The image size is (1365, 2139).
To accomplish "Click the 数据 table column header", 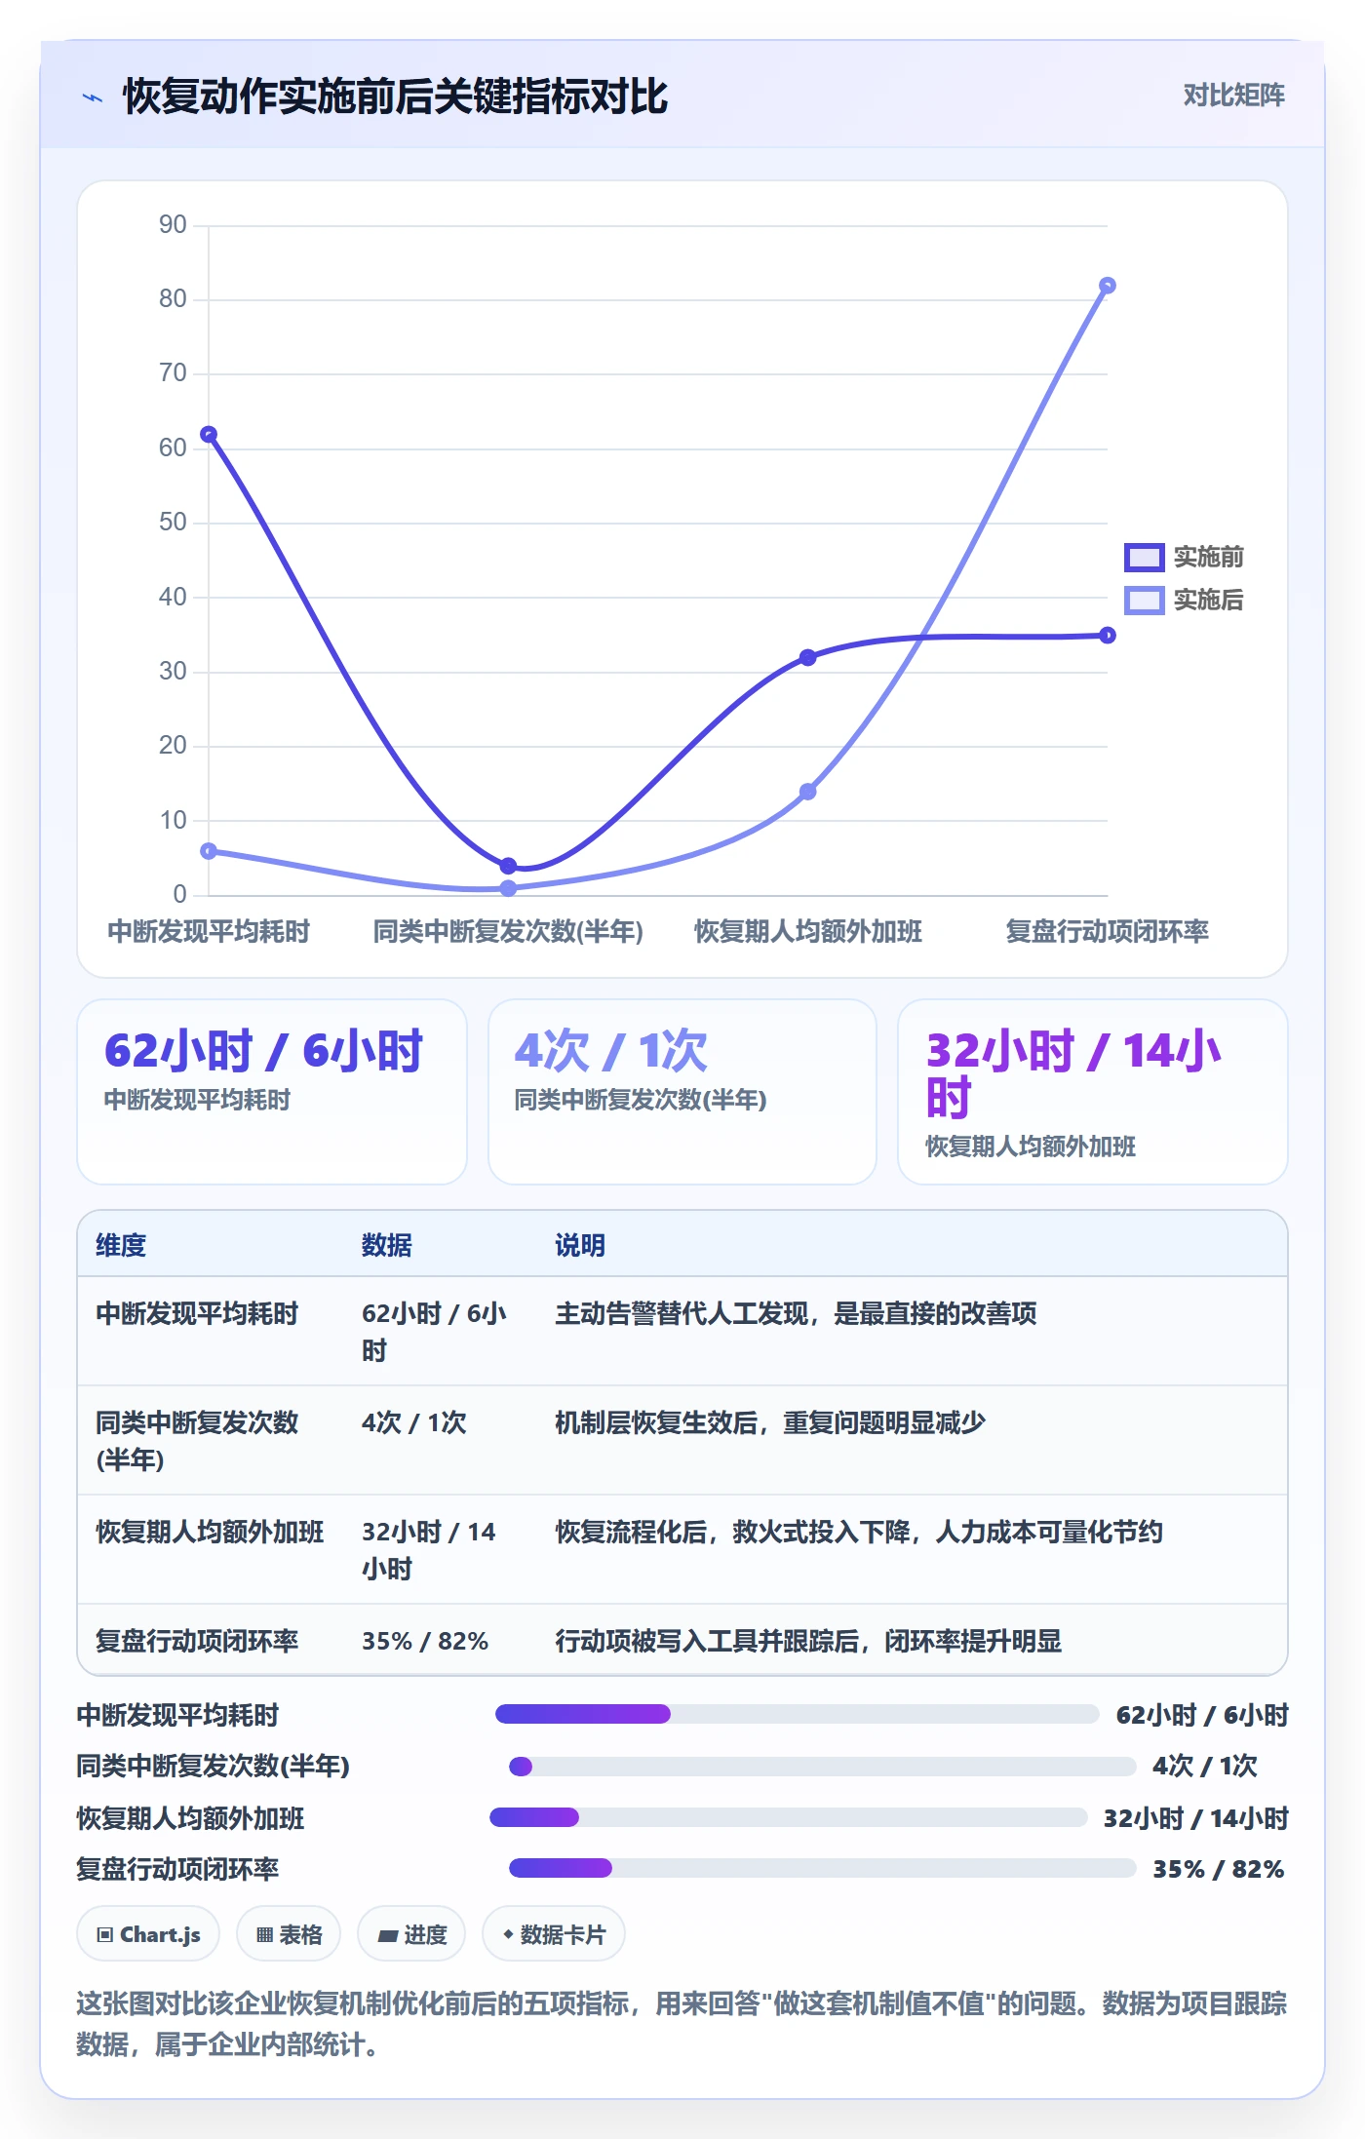I will [386, 1245].
